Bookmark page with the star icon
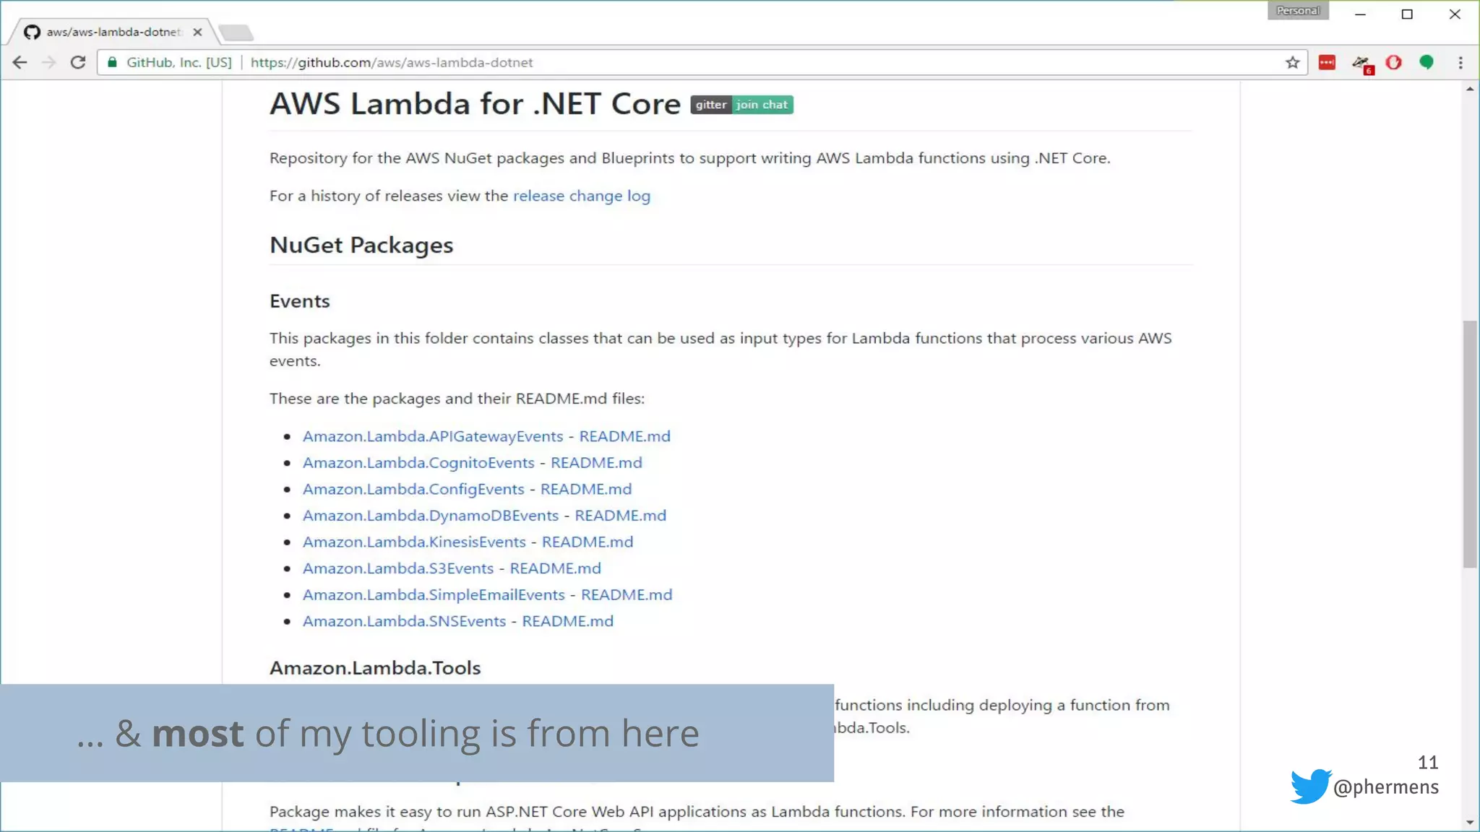 (x=1292, y=63)
